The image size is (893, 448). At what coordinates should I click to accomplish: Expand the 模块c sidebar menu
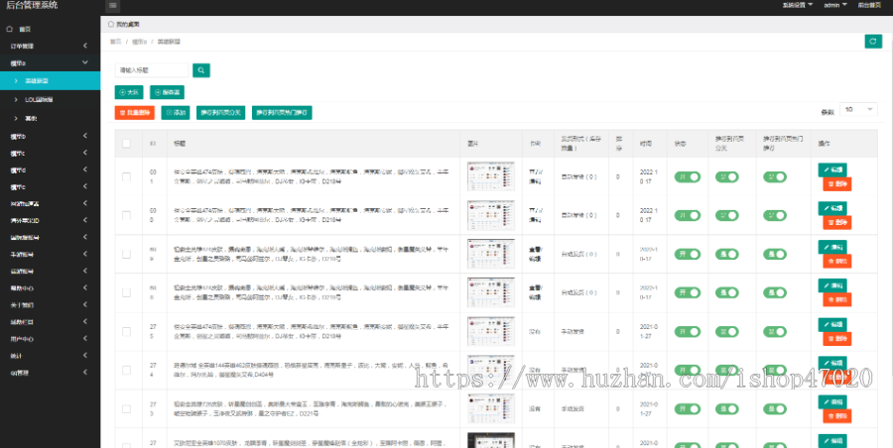51,153
